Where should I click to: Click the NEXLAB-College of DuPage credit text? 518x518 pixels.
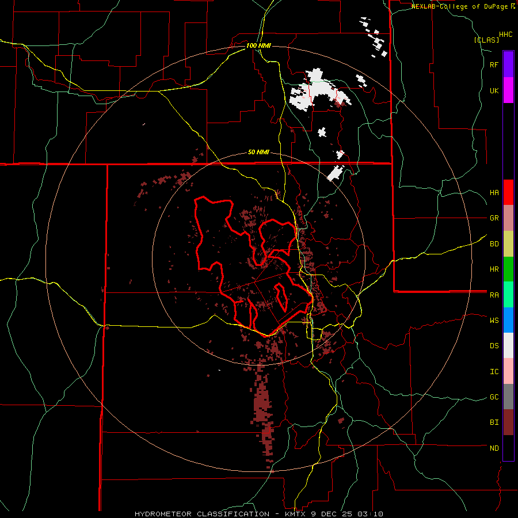coord(459,6)
